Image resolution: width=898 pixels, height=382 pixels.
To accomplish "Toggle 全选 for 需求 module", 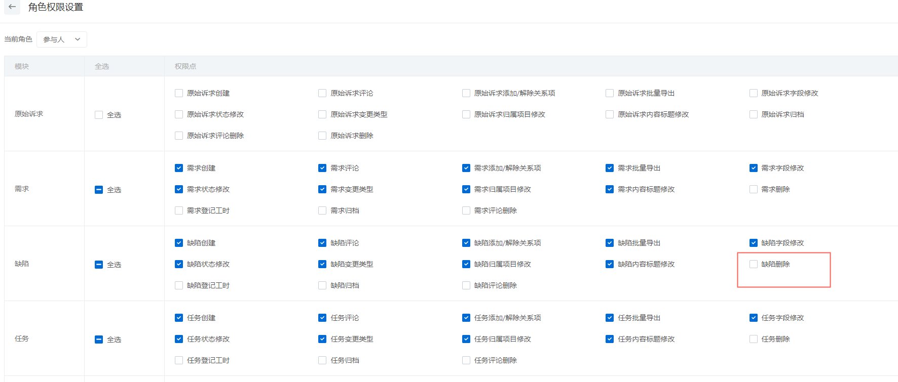I will click(x=99, y=190).
